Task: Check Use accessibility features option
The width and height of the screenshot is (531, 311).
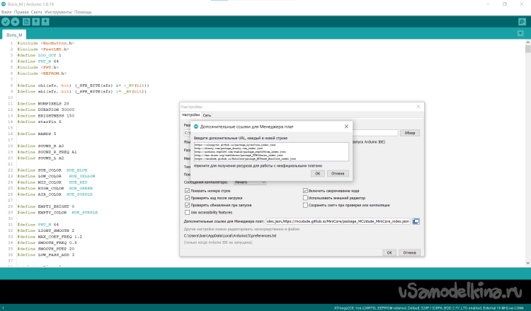Action: pos(187,212)
